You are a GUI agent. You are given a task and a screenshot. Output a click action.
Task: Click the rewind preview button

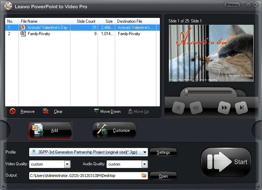196,108
